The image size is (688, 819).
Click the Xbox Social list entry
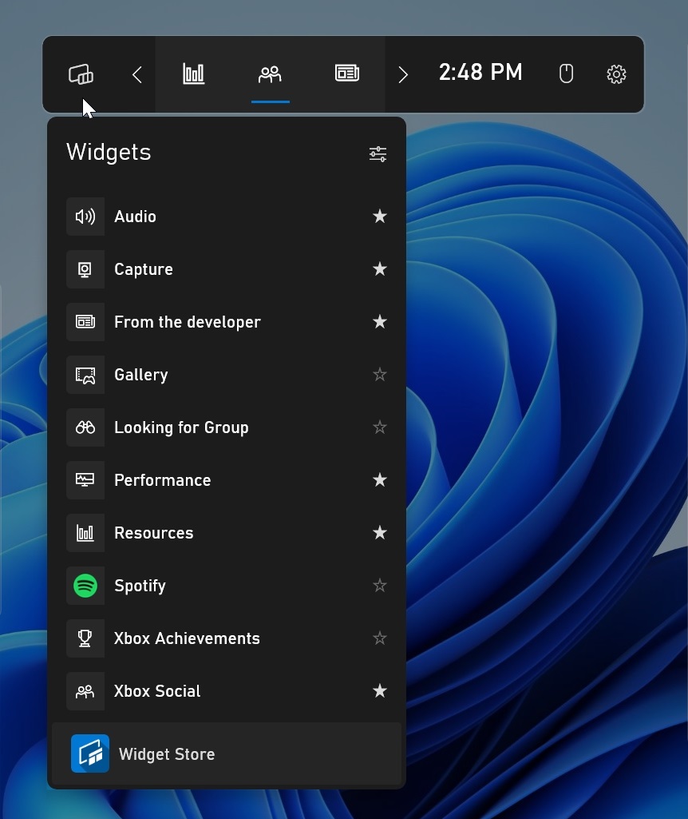157,691
